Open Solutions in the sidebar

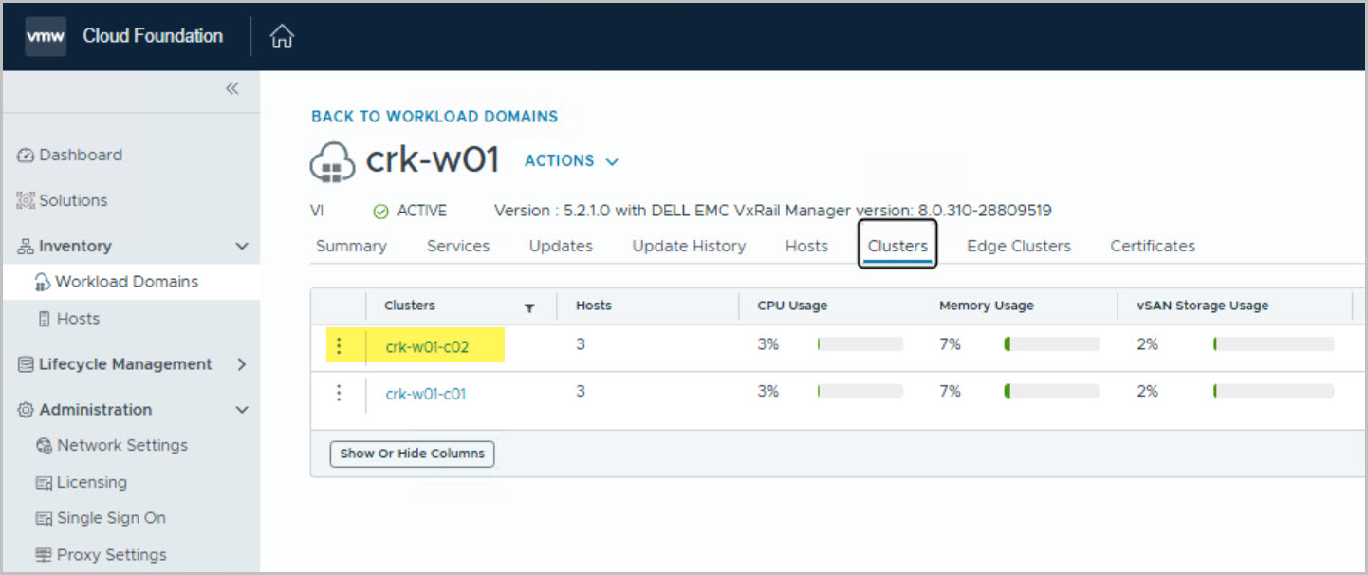[72, 200]
